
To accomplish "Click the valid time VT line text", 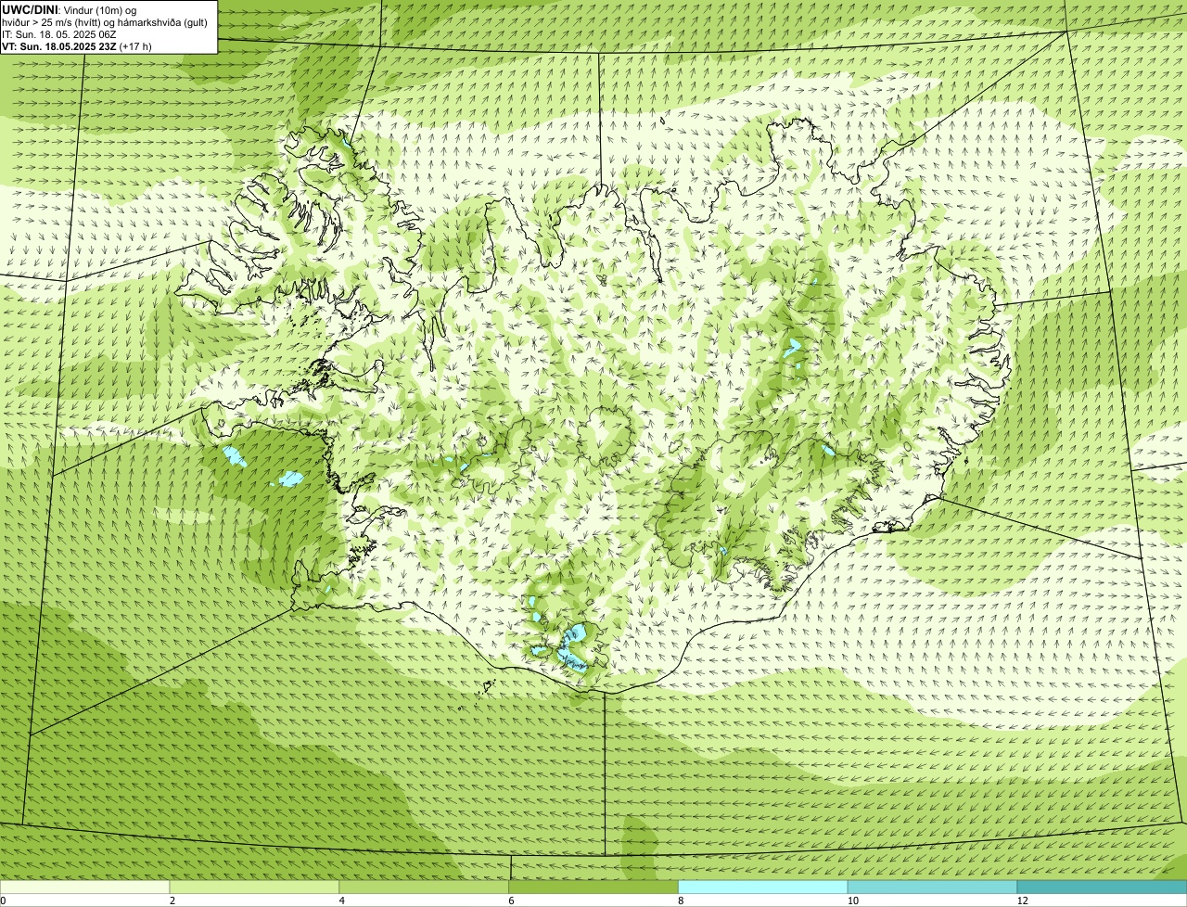I will 77,45.
